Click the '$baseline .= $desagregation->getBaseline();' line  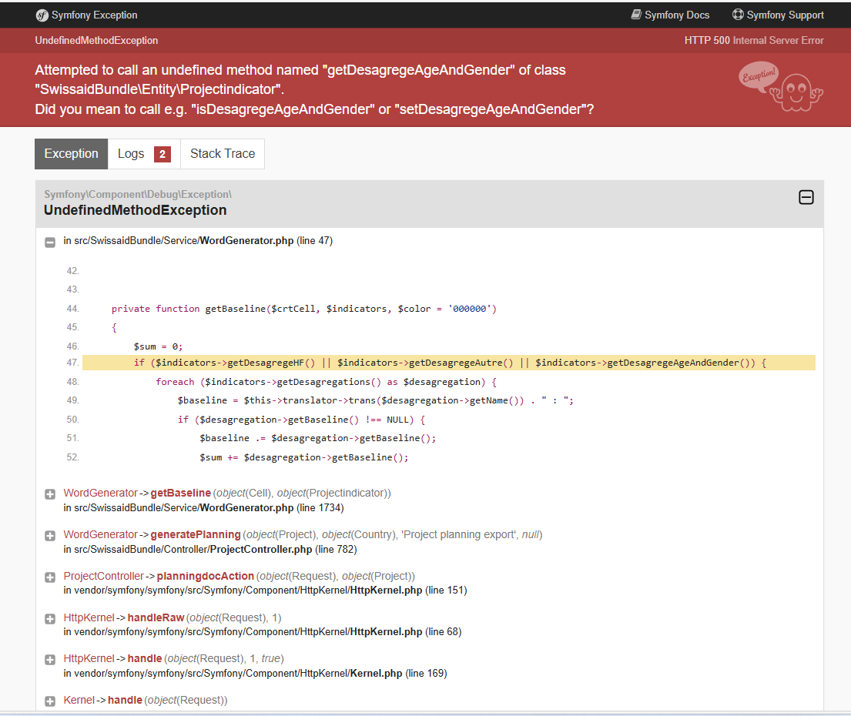(317, 438)
